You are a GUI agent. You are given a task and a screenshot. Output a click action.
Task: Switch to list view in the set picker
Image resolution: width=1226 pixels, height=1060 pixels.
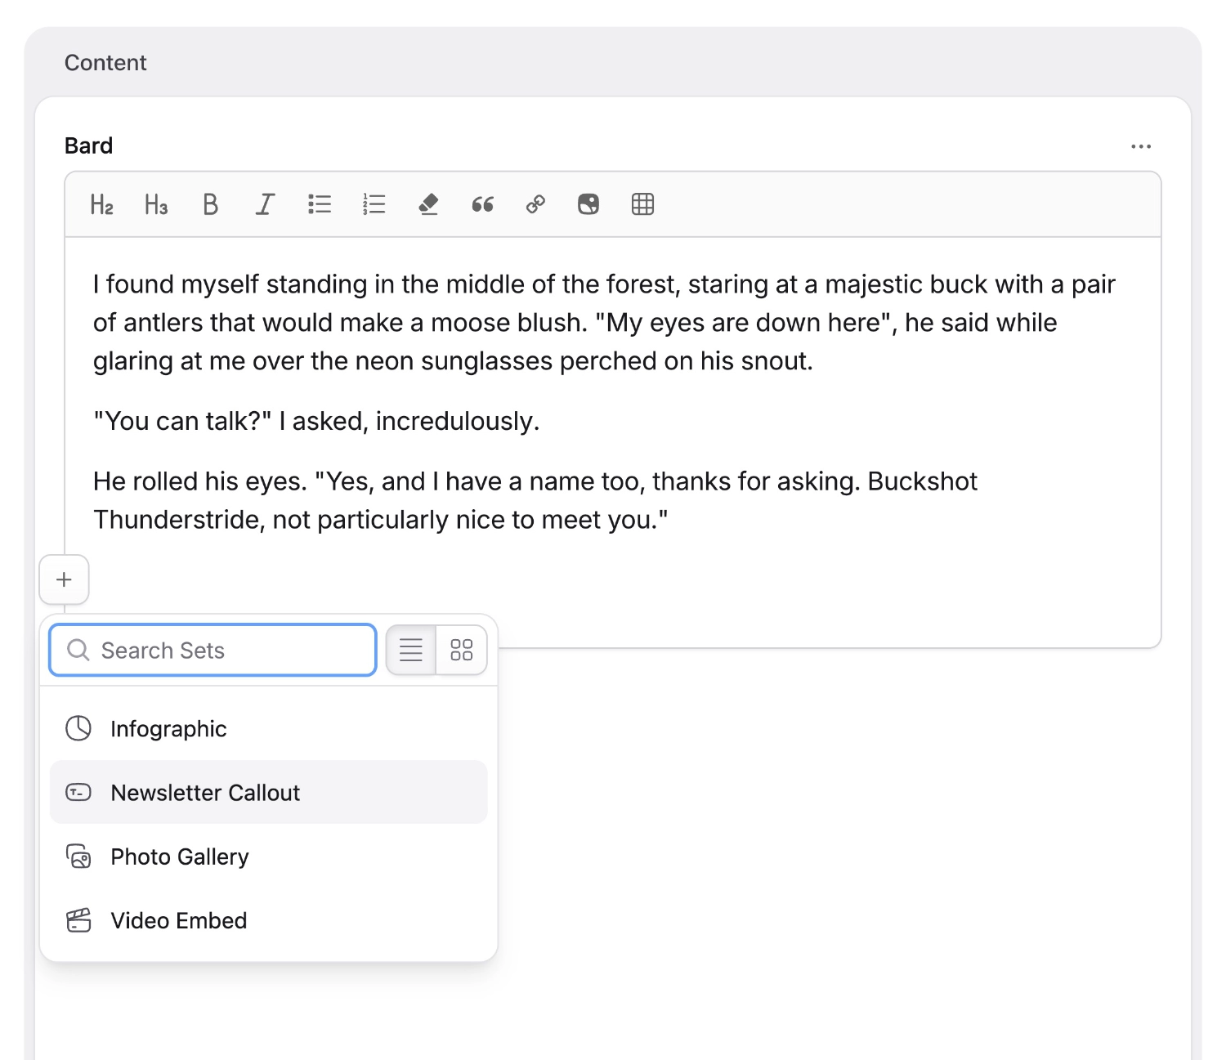(x=410, y=650)
